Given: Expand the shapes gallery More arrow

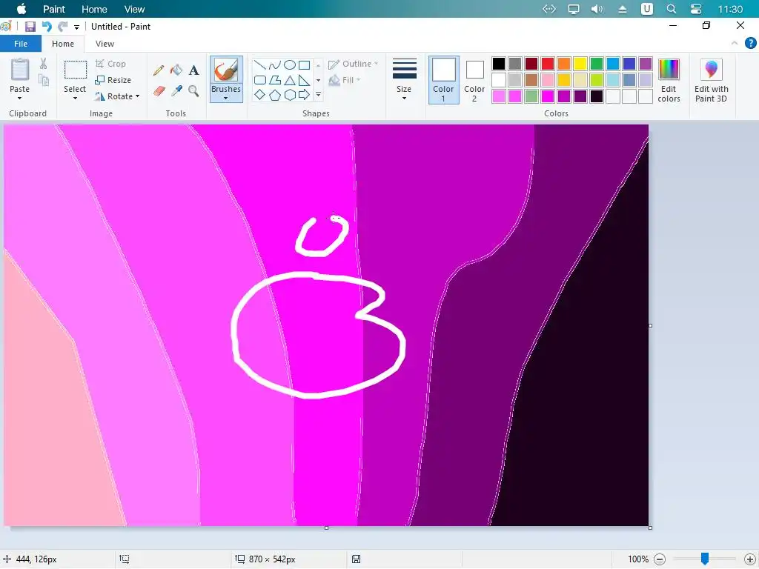Looking at the screenshot, I should [x=318, y=95].
